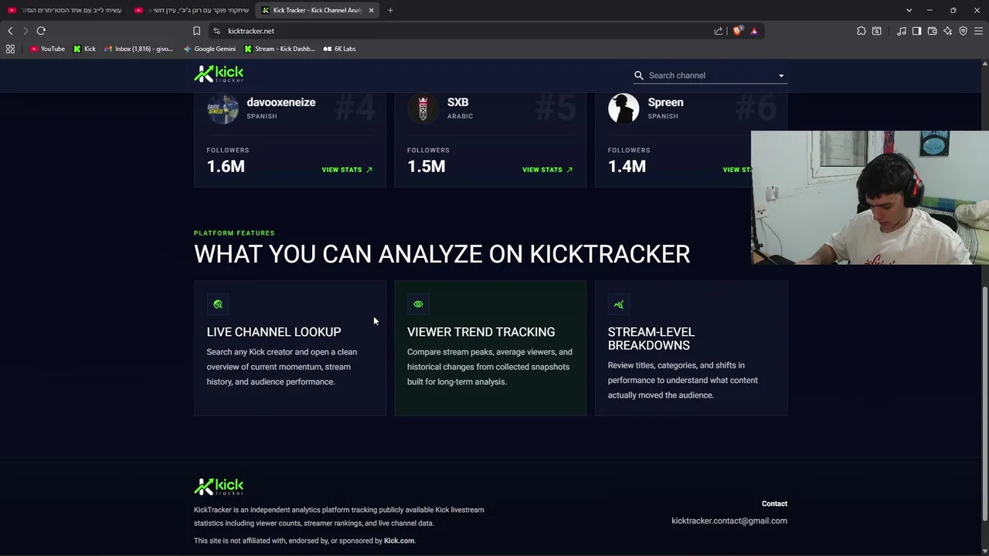Click the davooxeneize channel name

280,102
